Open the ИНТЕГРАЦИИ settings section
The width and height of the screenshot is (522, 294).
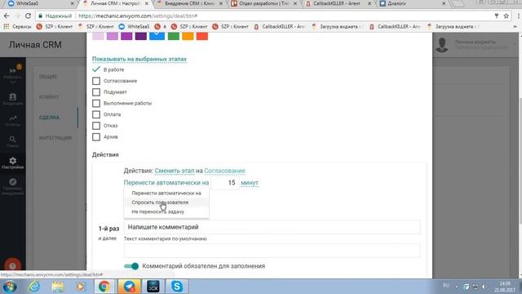pyautogui.click(x=55, y=138)
